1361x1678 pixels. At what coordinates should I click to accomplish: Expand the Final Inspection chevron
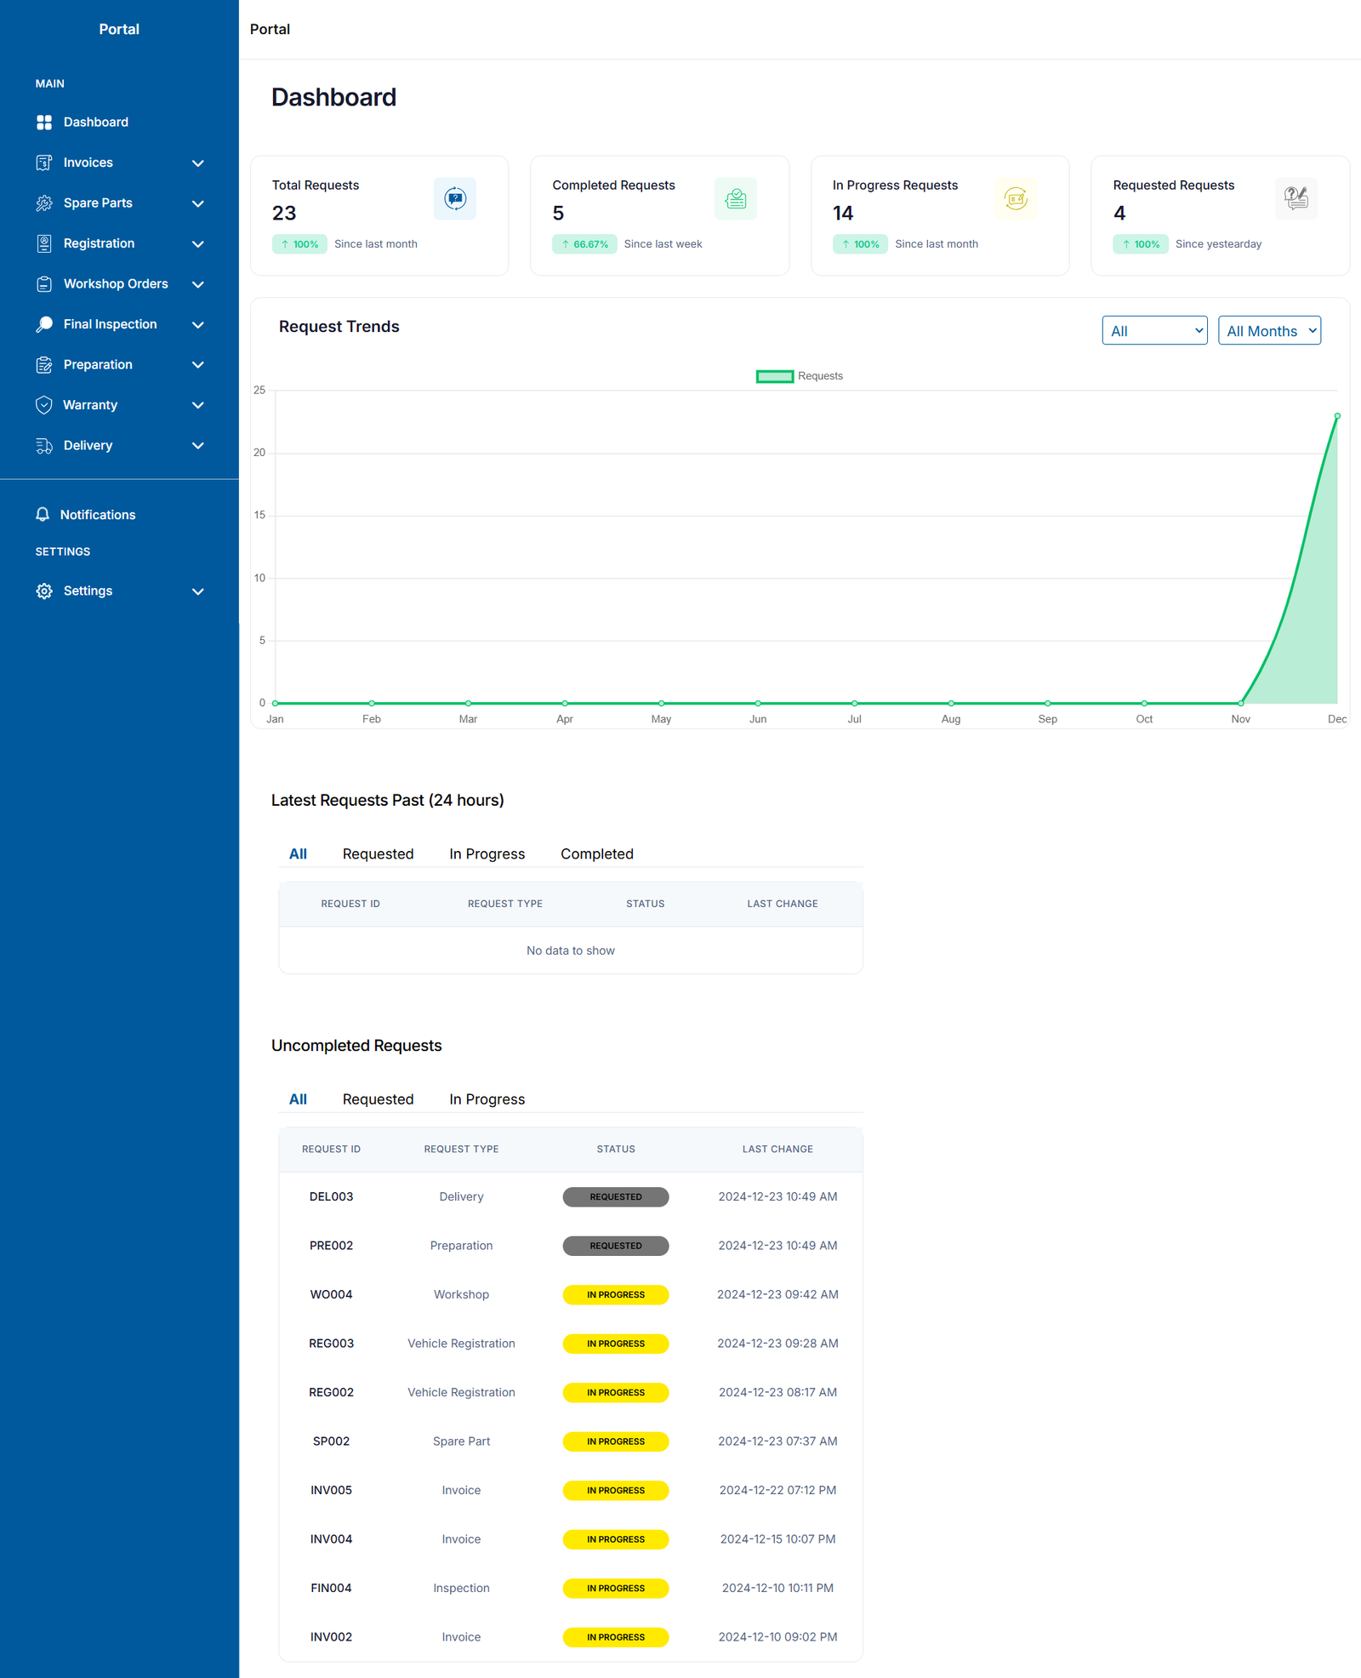pos(198,325)
